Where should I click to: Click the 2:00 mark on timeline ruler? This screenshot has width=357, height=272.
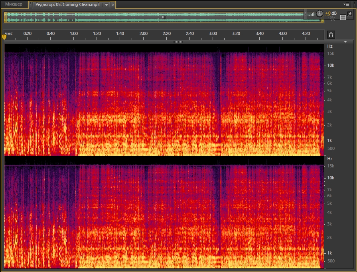(144, 33)
